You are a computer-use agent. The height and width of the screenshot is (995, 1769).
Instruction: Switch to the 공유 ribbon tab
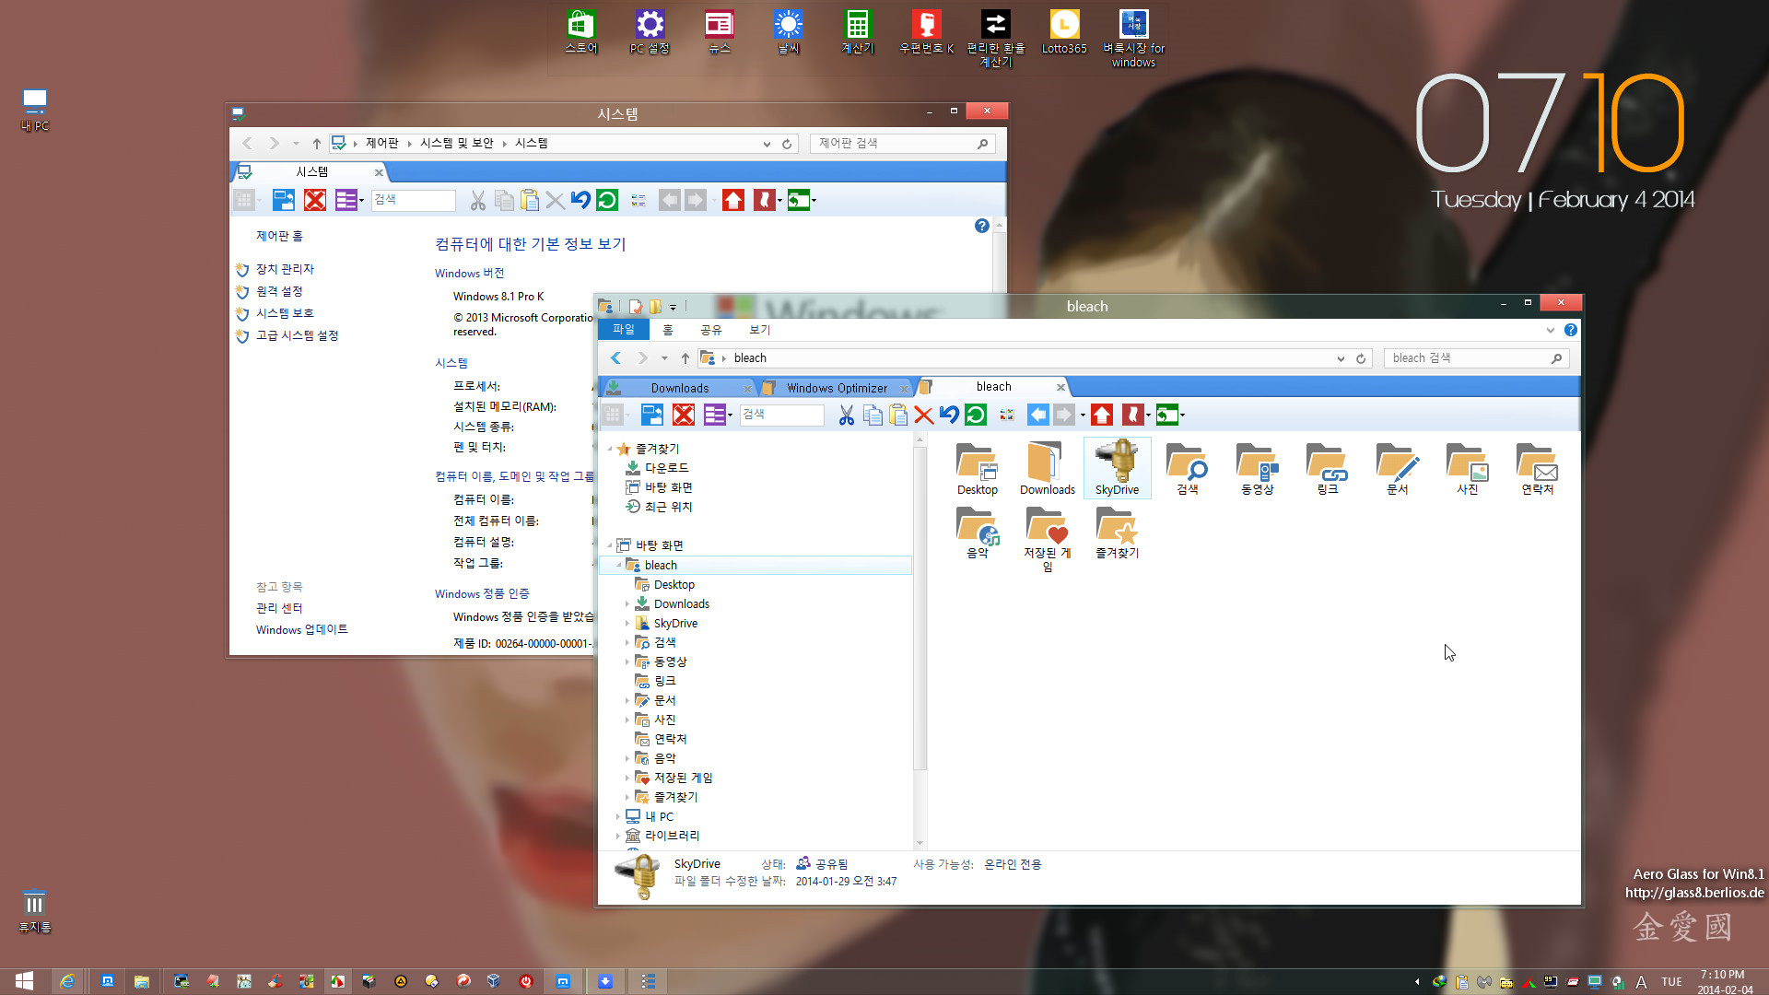click(x=711, y=330)
